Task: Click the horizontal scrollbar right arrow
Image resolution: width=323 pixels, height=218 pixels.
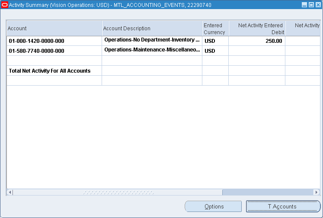Action: [x=317, y=192]
